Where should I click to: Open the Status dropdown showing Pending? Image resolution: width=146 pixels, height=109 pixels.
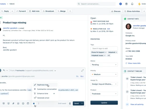104,65
